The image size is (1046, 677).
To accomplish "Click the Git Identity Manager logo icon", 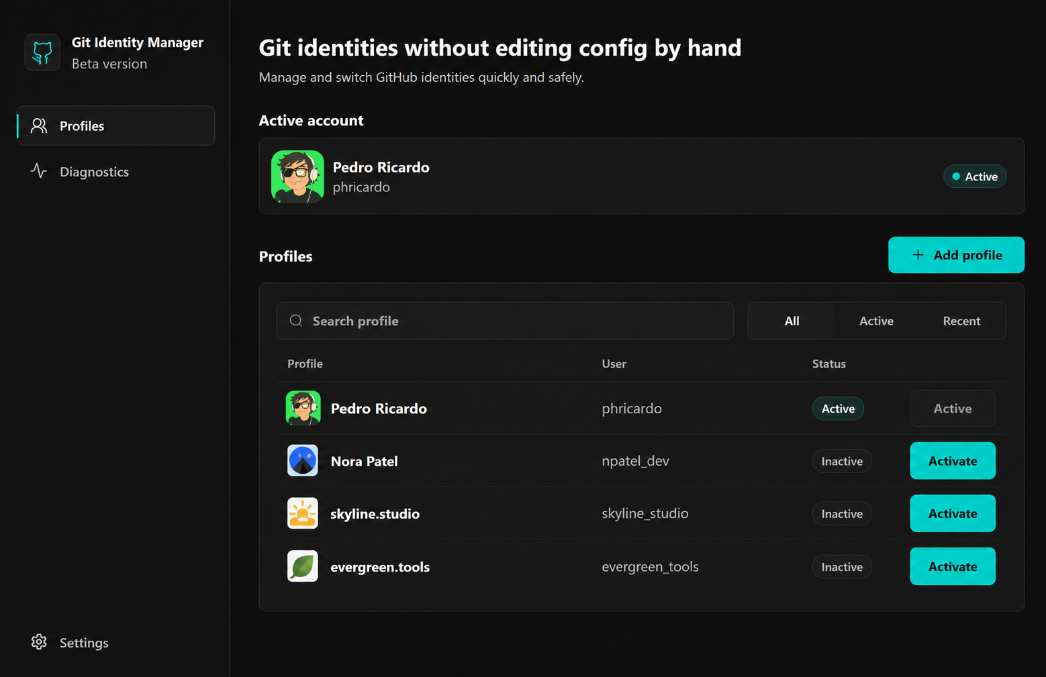I will click(x=42, y=52).
